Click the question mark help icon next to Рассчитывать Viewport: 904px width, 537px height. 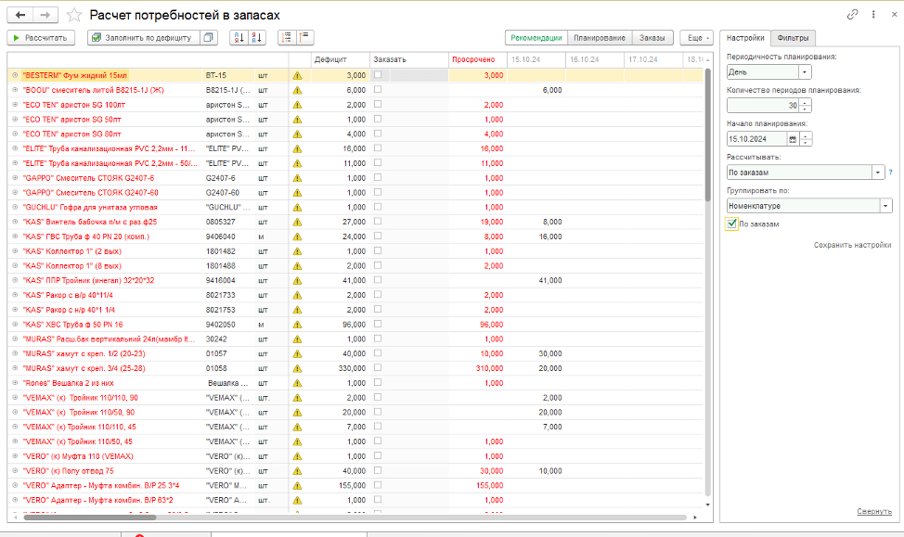point(891,173)
